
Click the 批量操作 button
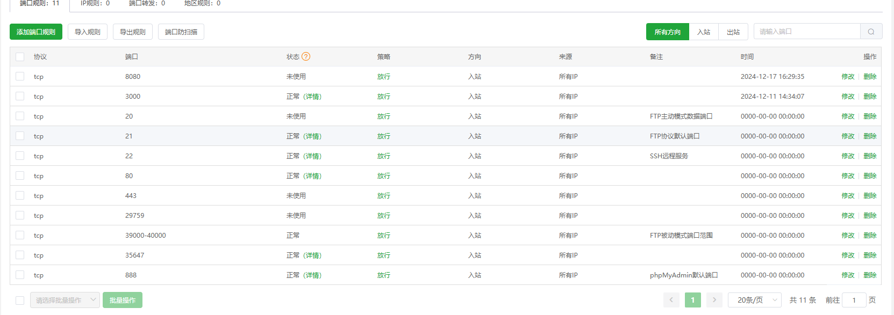click(x=123, y=300)
